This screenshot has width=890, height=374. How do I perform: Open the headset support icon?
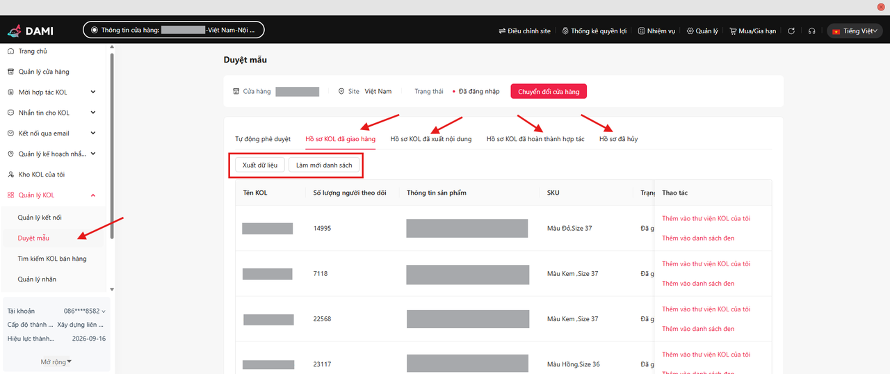[811, 31]
